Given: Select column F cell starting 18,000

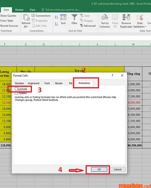Looking at the screenshot, I should point(6,84).
